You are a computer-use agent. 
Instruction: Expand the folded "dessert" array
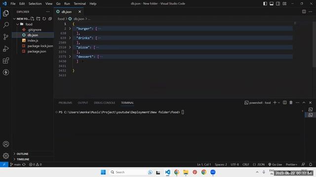pyautogui.click(x=70, y=57)
